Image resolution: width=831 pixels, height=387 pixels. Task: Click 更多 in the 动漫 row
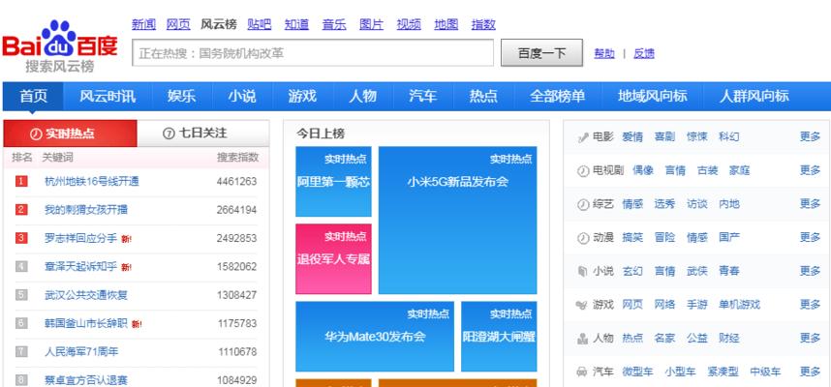tap(810, 237)
